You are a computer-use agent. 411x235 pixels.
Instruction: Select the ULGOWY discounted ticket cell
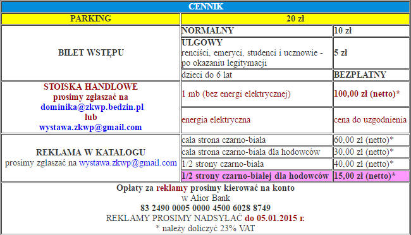pyautogui.click(x=256, y=53)
